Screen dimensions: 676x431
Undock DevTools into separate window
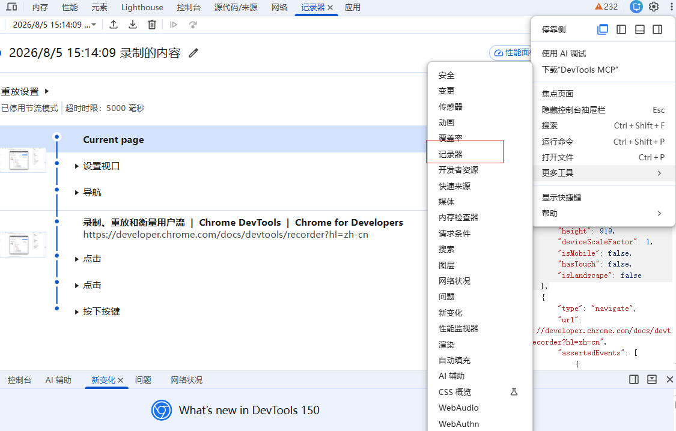(x=602, y=29)
